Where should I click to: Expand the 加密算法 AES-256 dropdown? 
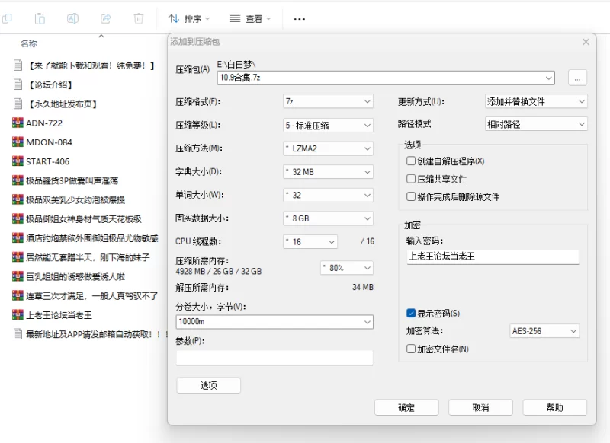point(544,331)
